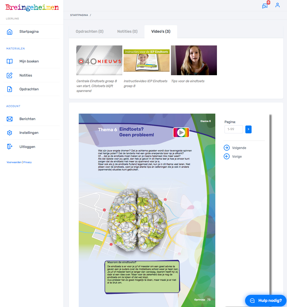Open the girl's eindtoets tips video thumbnail

coord(194,60)
